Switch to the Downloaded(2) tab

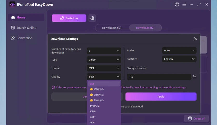(145, 28)
